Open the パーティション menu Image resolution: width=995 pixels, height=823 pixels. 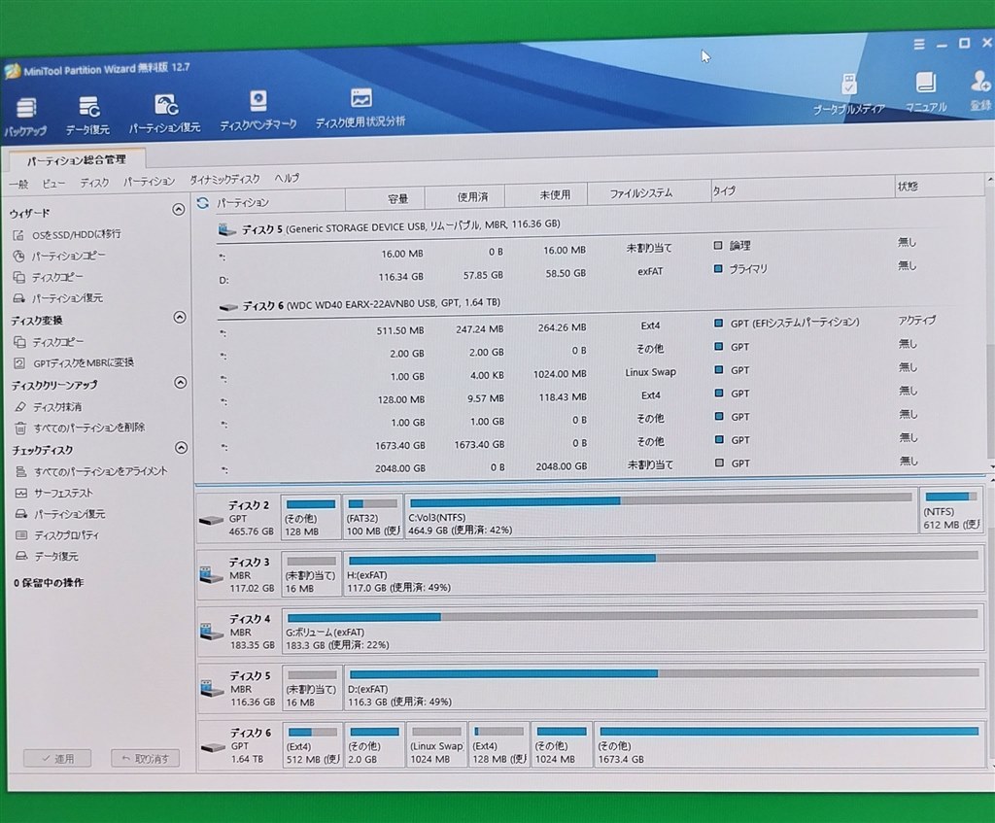click(x=149, y=182)
